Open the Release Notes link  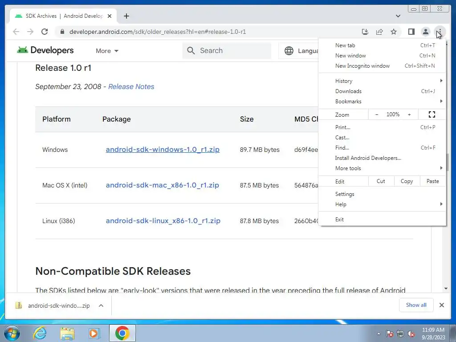pyautogui.click(x=131, y=87)
